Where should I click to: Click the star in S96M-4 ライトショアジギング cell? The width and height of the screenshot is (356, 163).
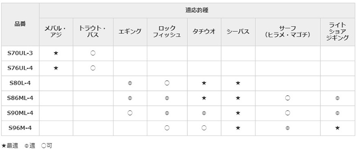click(337, 128)
